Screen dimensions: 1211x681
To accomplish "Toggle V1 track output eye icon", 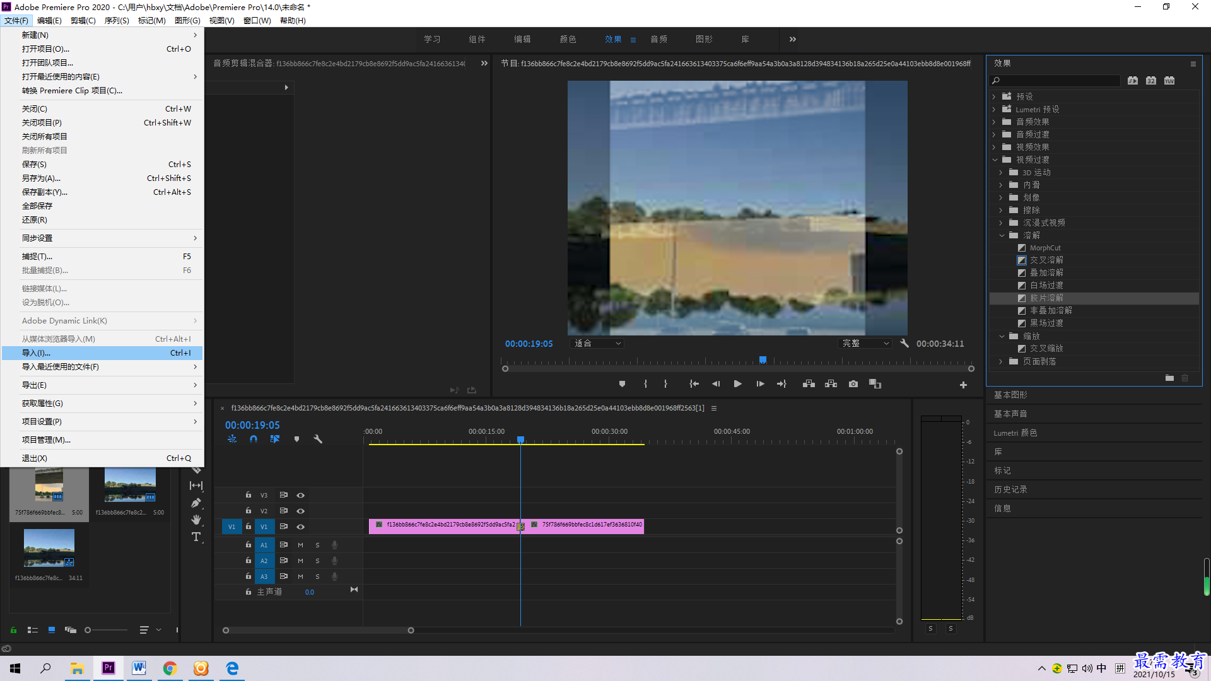I will tap(301, 527).
